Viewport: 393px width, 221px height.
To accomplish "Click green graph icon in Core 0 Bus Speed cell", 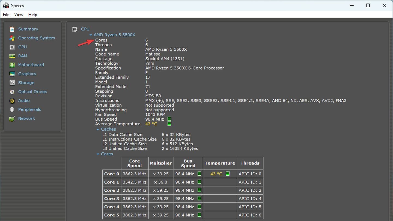I will [x=200, y=174].
